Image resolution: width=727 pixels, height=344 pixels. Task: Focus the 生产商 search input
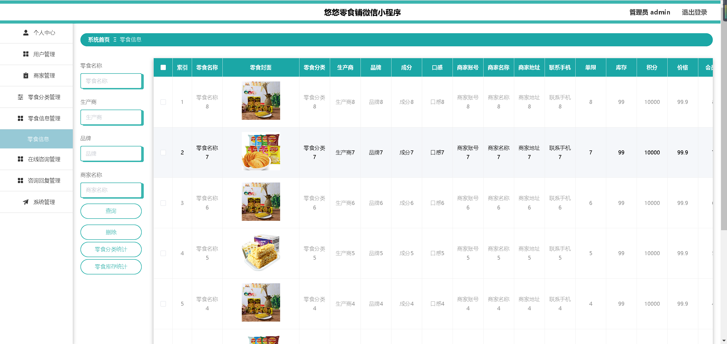click(x=111, y=117)
